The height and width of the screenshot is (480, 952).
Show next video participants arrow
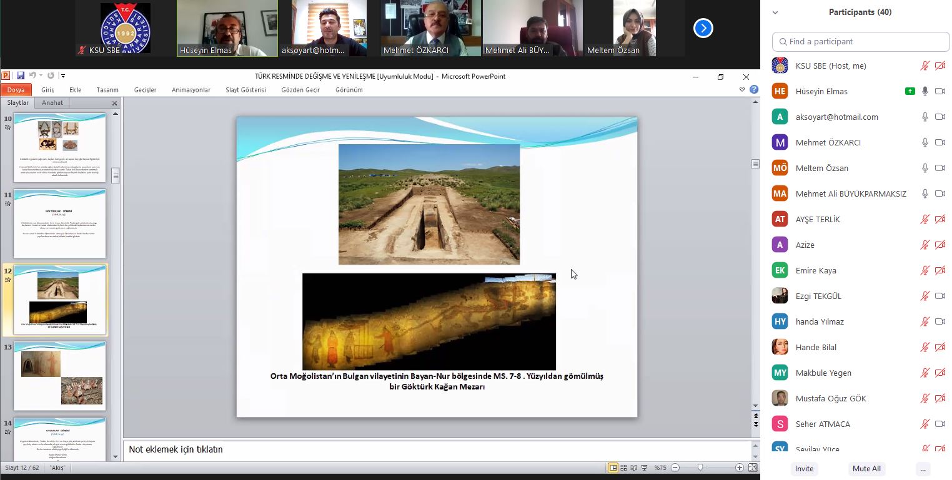(x=703, y=28)
